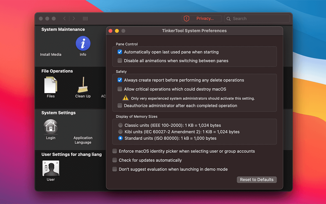Select Standard units (ISO 80000) radio
This screenshot has height=204, width=326.
tap(120, 138)
